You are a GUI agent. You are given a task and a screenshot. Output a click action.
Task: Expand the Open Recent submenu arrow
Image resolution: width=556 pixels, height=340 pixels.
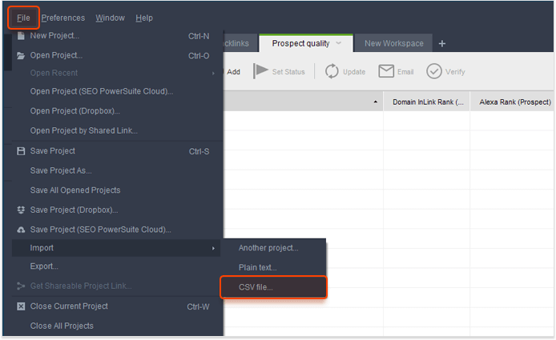coord(213,73)
